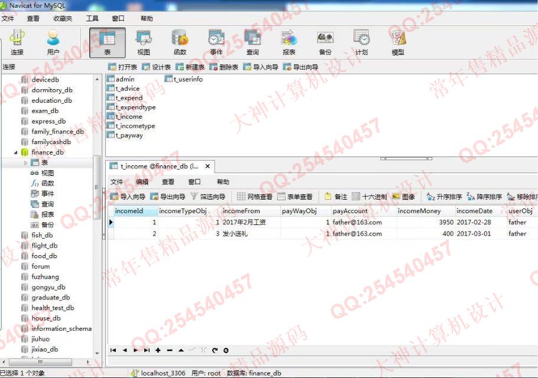Click the 2017-03-01 date cell

tap(480, 234)
